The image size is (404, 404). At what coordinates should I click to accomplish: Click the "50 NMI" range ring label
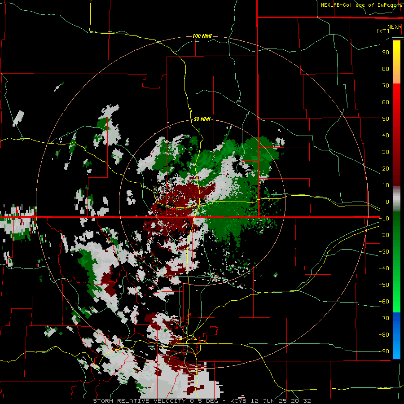point(202,119)
